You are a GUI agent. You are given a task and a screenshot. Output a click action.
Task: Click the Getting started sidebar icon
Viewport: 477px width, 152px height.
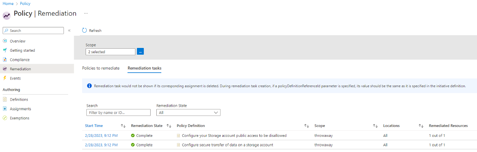[5, 50]
